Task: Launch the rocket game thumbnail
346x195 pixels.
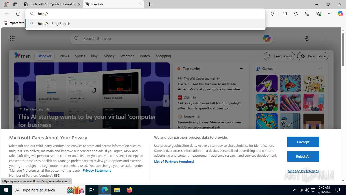Action: click(267, 83)
